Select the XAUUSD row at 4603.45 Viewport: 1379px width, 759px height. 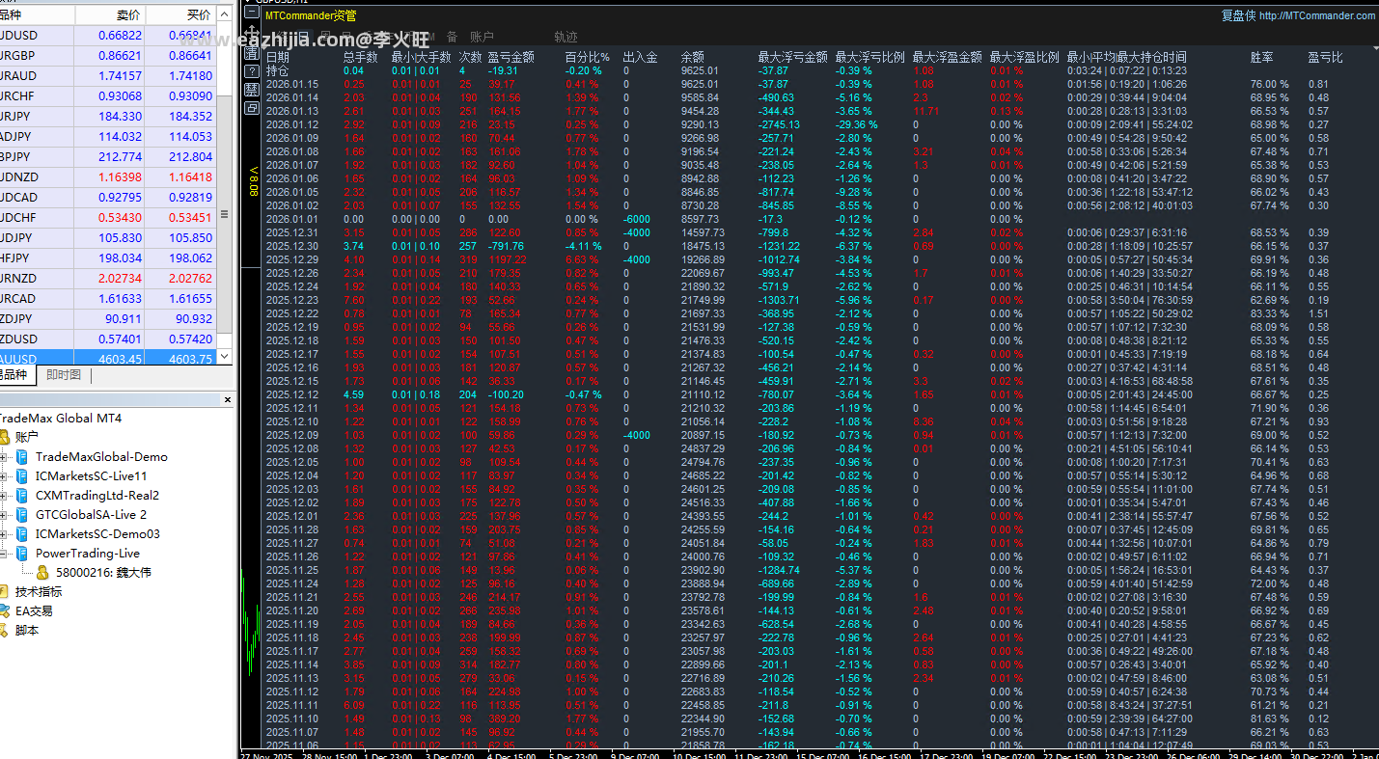point(109,359)
